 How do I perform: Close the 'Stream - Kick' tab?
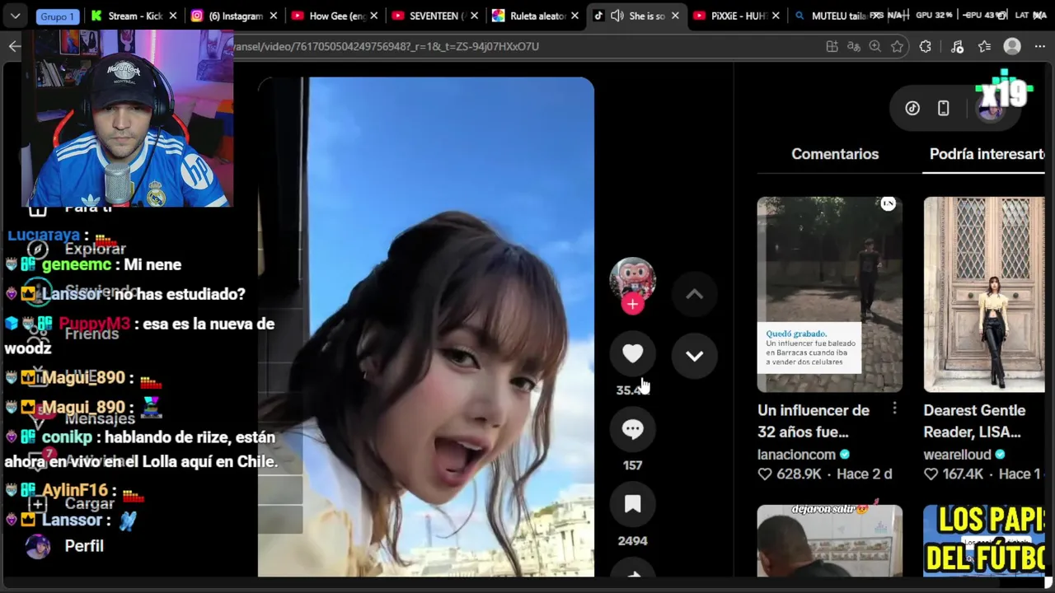point(173,16)
